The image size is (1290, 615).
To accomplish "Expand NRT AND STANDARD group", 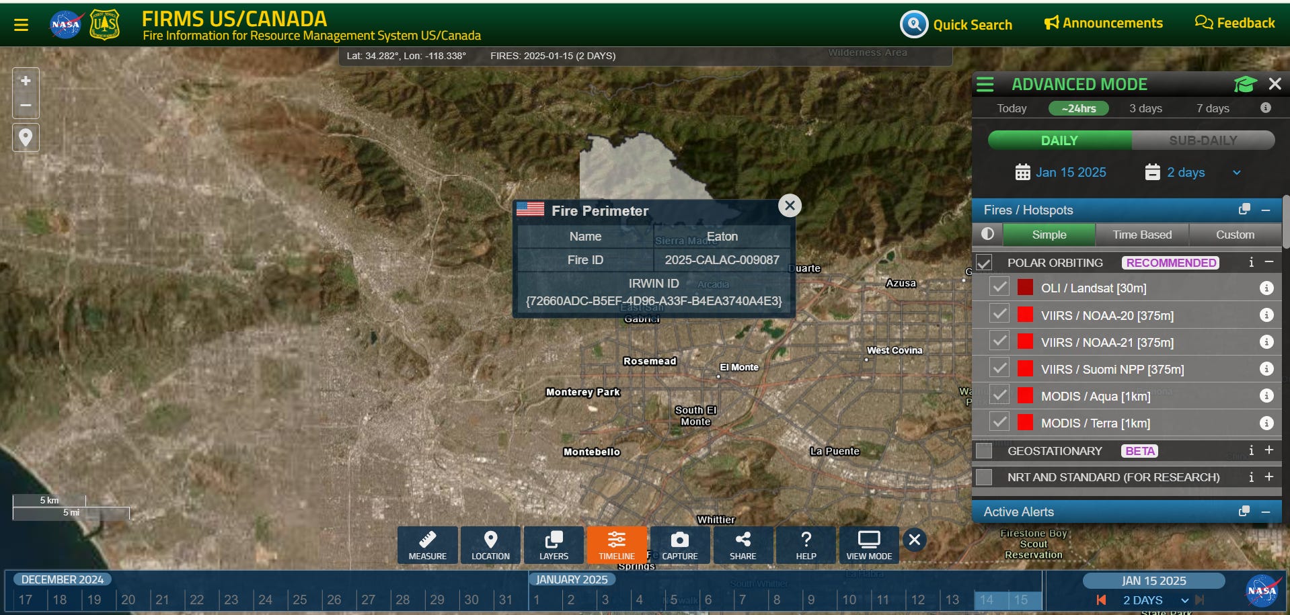I will 1269,477.
